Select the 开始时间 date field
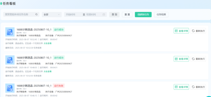Viewport: 211px width, 97px height. pyautogui.click(x=70, y=15)
